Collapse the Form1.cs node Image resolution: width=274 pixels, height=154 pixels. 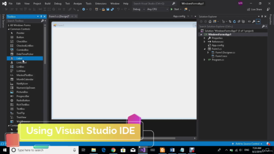[x=205, y=49]
